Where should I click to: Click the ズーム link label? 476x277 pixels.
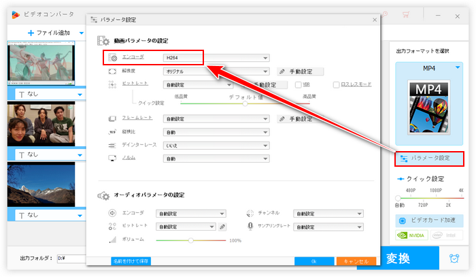click(129, 158)
